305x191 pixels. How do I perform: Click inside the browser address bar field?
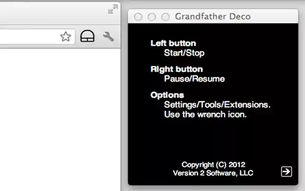(x=37, y=36)
